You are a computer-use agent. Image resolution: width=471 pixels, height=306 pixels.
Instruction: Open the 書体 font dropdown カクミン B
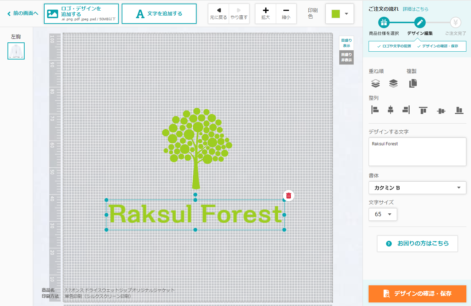coord(417,188)
